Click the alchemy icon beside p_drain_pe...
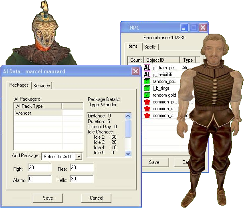 147,68
